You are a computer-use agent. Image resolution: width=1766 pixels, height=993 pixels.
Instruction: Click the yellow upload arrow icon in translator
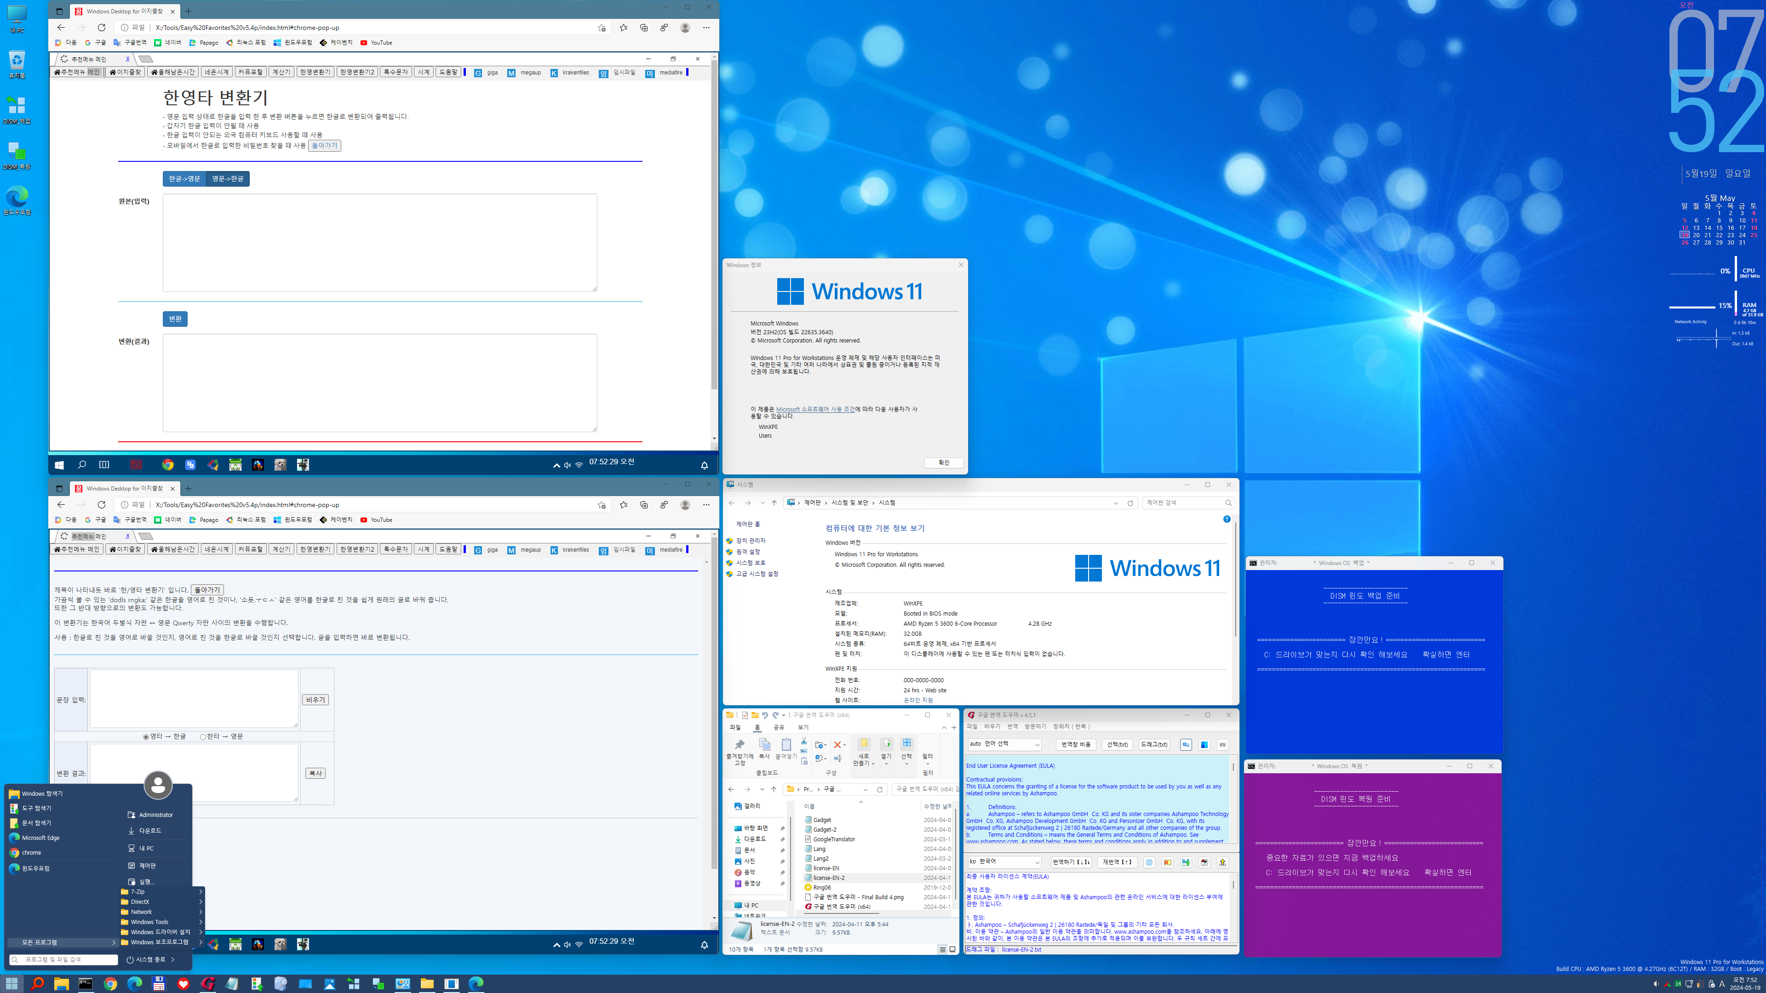tap(1222, 862)
